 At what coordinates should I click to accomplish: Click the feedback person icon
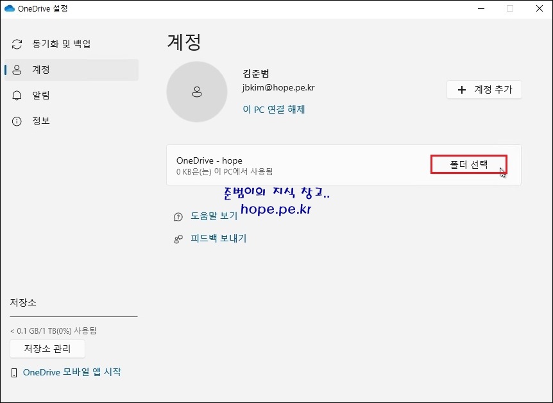click(178, 239)
